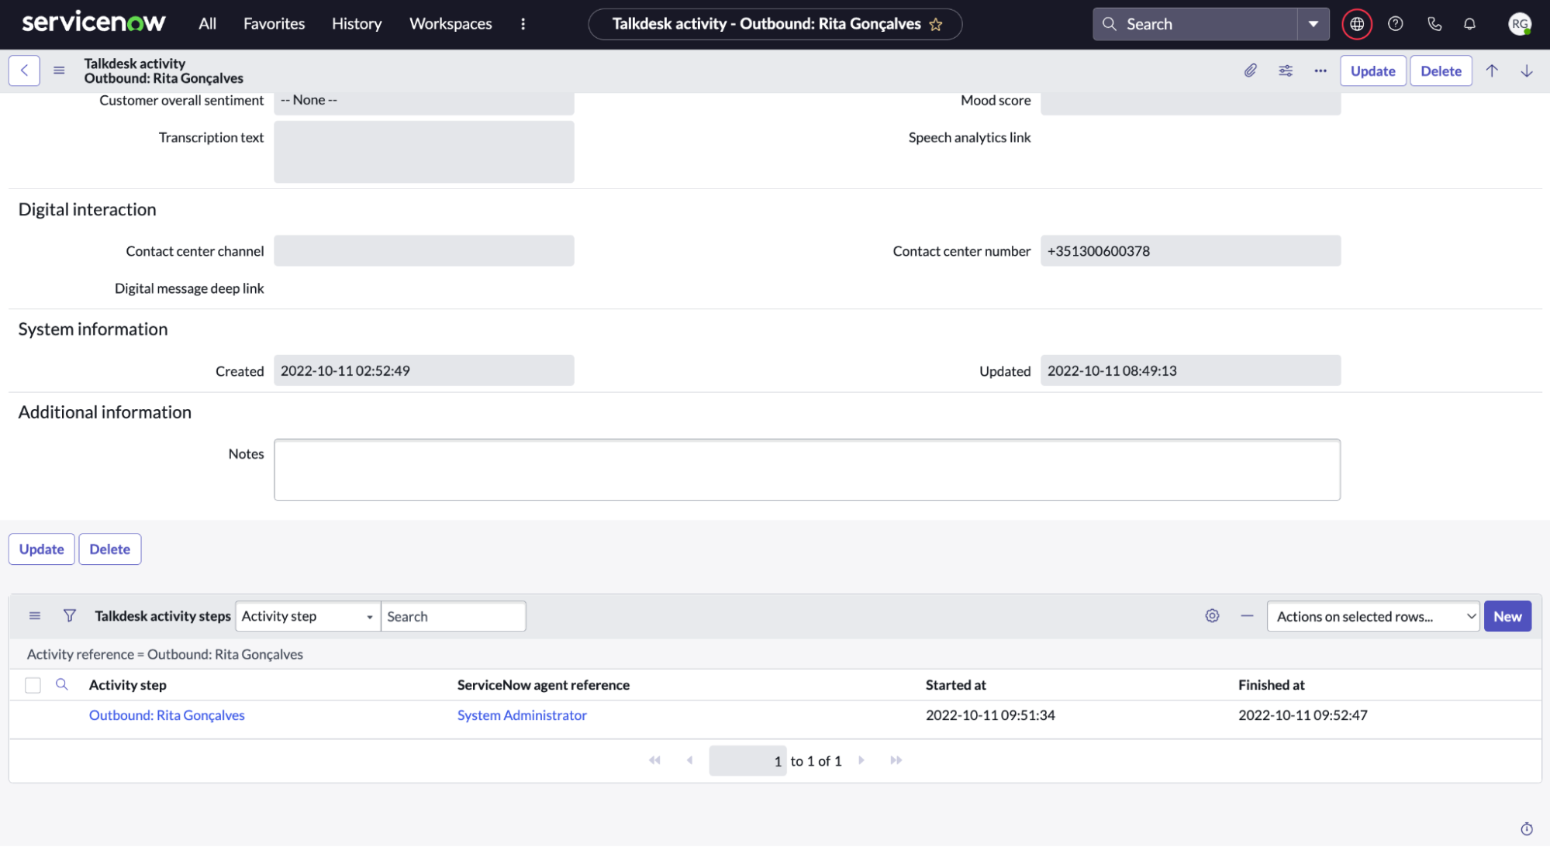This screenshot has width=1550, height=847.
Task: Go to last page of list
Action: [x=896, y=760]
